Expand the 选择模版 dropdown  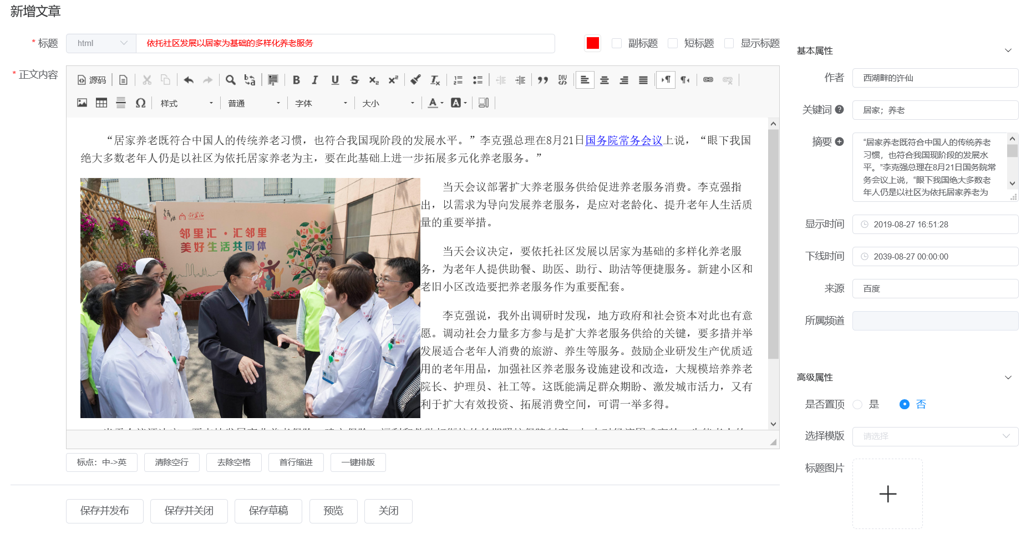tap(935, 436)
